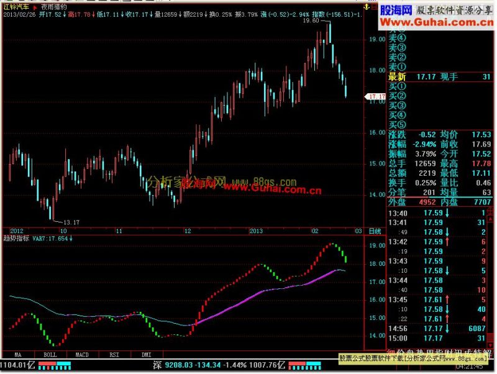This screenshot has width=497, height=374.
Task: Switch to the BOLL indicator tab
Action: pos(50,355)
